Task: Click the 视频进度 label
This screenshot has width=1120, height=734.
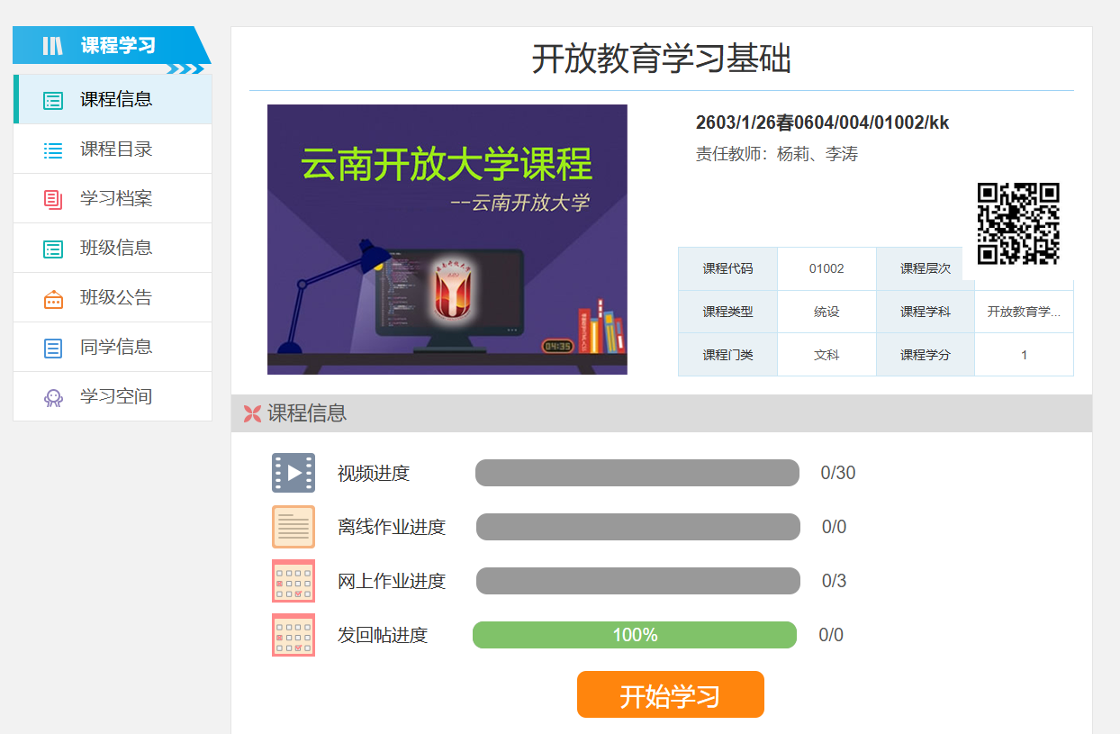Action: [x=374, y=473]
